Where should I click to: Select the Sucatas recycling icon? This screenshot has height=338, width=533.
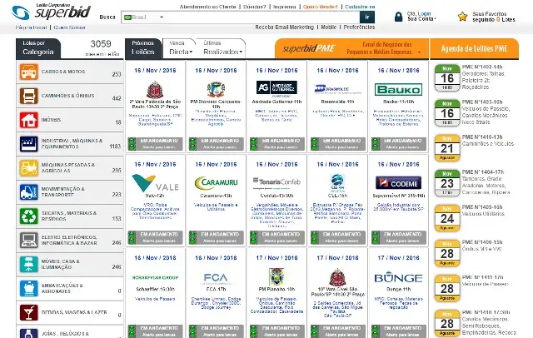[28, 216]
